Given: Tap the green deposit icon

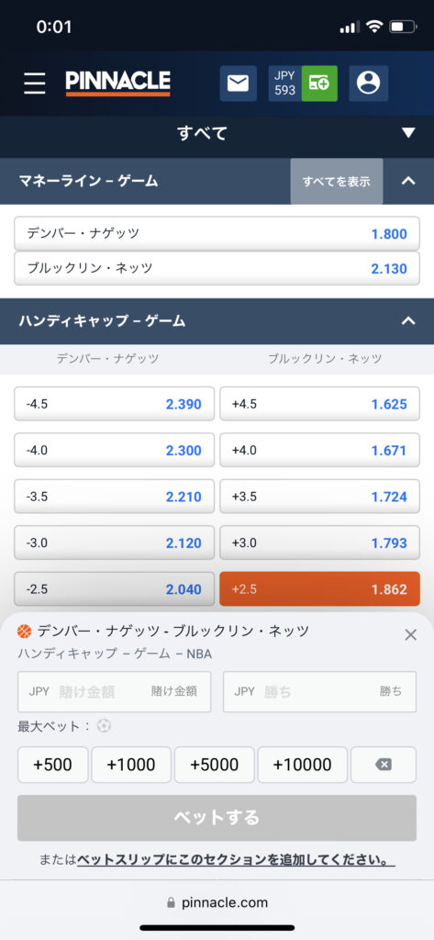Looking at the screenshot, I should (x=319, y=84).
